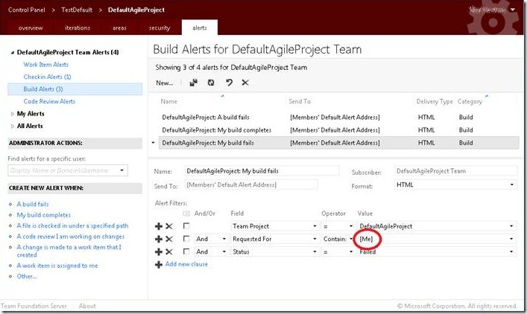Open And/Or dropdown on Status row

[x=224, y=251]
